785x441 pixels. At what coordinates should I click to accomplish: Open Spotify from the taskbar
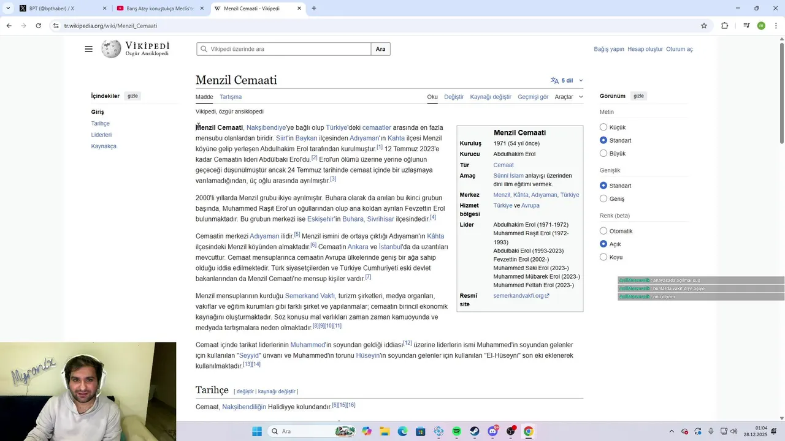coord(456,431)
